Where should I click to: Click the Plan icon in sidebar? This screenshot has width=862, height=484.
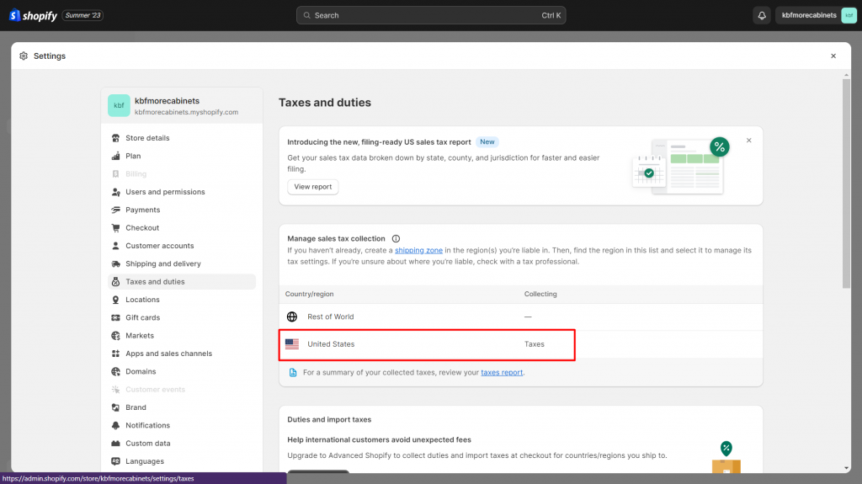115,157
